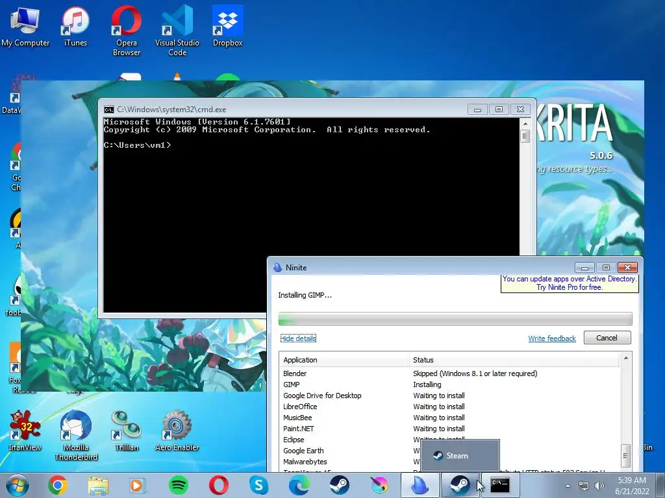Click the Steam taskbar preview thumbnail
This screenshot has height=498, width=665.
460,456
